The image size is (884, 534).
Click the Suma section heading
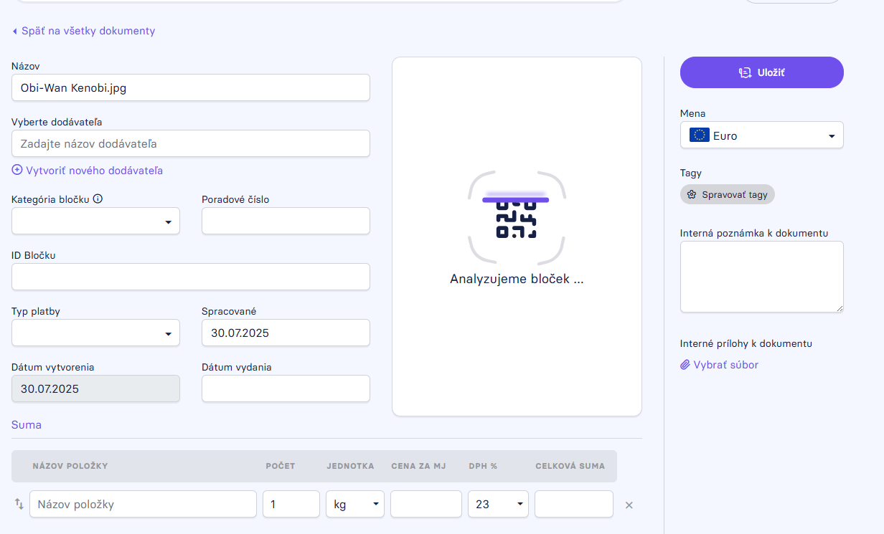point(27,424)
